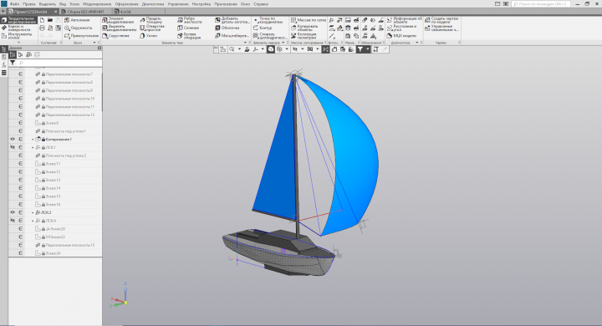Hide the Копирование1 element via eye icon
The image size is (602, 326).
coord(13,140)
